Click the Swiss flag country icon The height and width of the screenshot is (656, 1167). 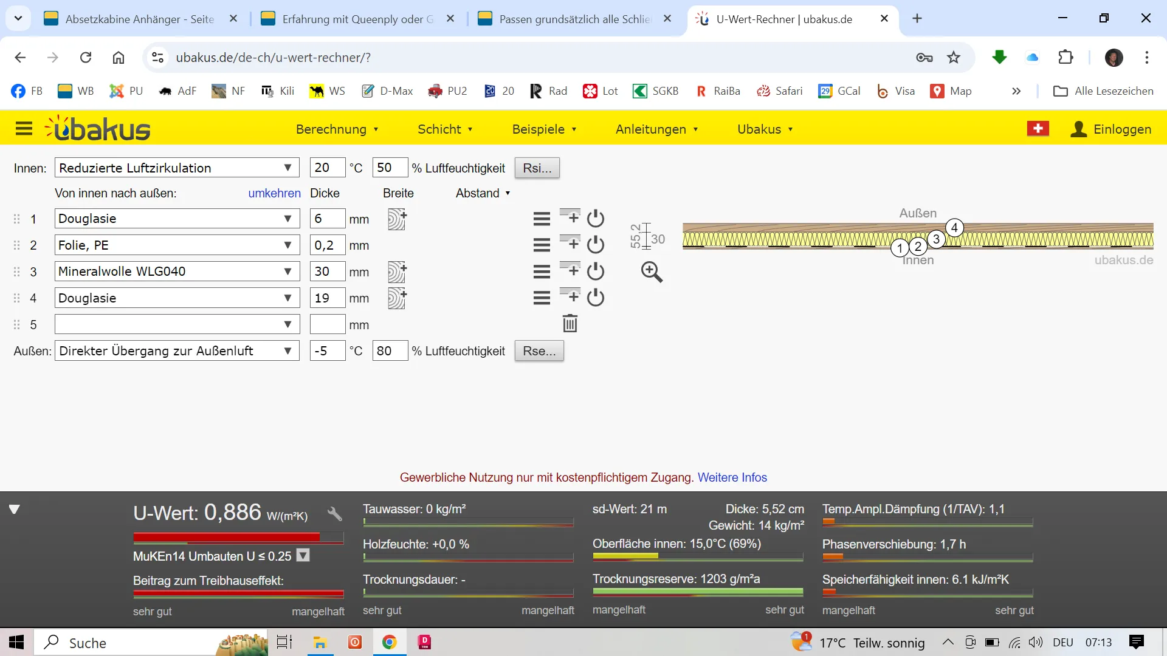pyautogui.click(x=1038, y=129)
